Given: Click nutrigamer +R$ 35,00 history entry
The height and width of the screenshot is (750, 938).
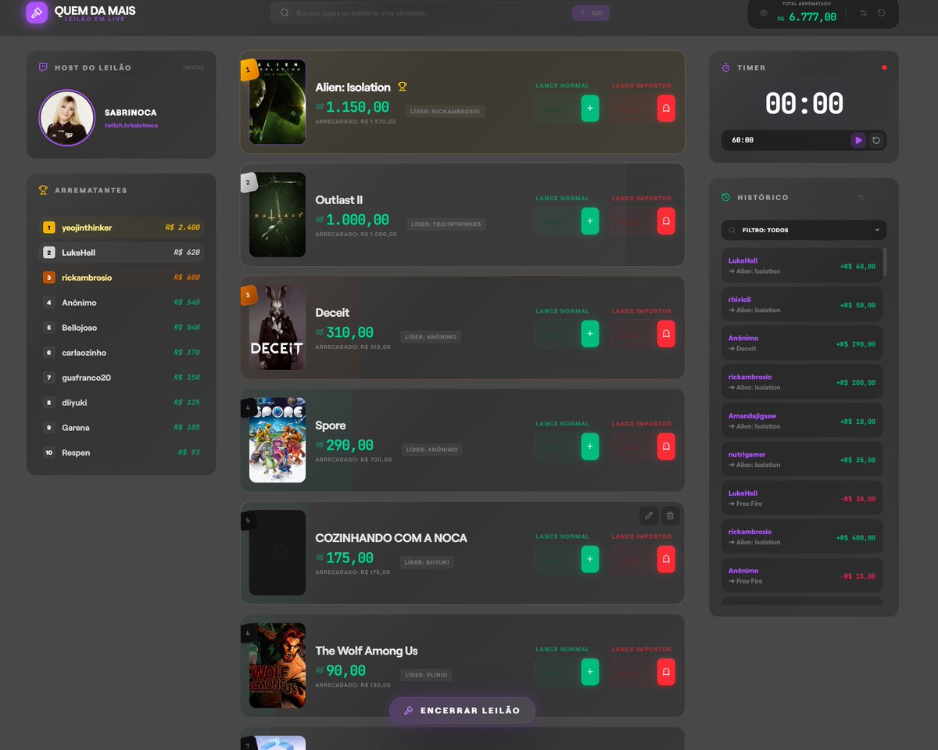Looking at the screenshot, I should (x=801, y=460).
